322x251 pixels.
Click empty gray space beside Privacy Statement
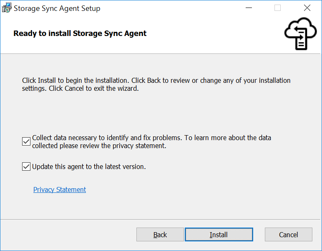(188, 190)
